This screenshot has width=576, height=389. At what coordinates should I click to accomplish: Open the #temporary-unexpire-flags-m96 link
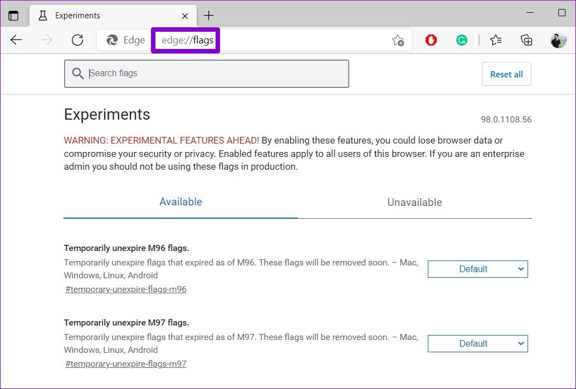[x=125, y=289]
